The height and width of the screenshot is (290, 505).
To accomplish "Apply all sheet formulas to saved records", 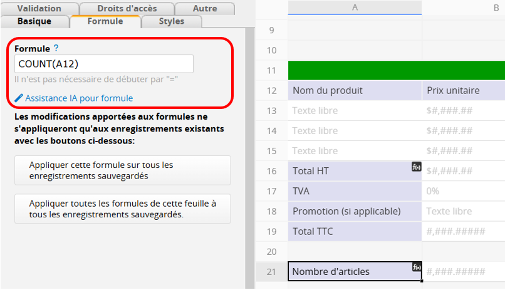I will pyautogui.click(x=122, y=209).
